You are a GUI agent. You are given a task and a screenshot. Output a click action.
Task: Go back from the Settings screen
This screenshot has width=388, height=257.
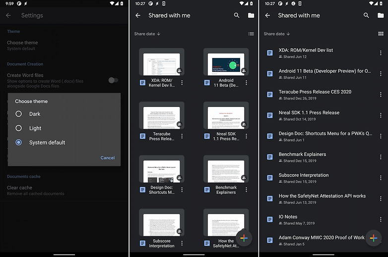pyautogui.click(x=8, y=15)
